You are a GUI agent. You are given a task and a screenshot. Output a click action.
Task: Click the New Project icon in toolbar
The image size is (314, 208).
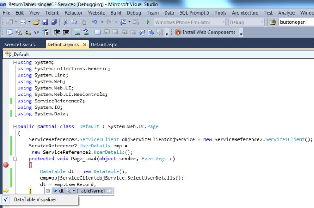click(x=9, y=22)
